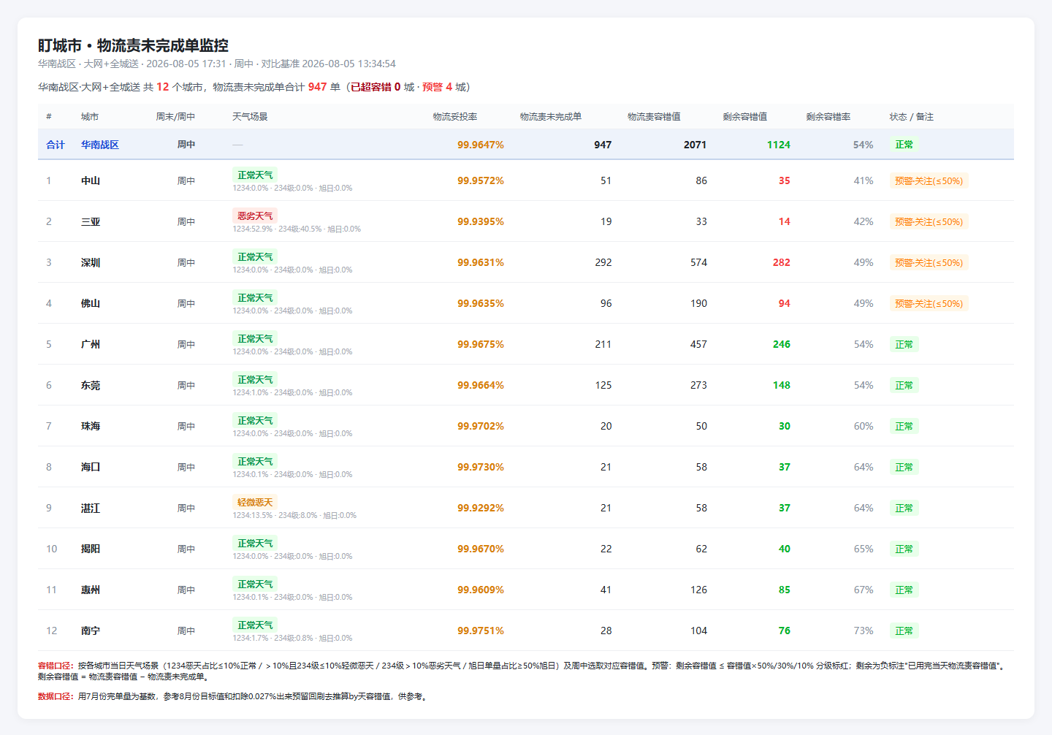Click the 正常 status in 珠海 row

[x=904, y=426]
